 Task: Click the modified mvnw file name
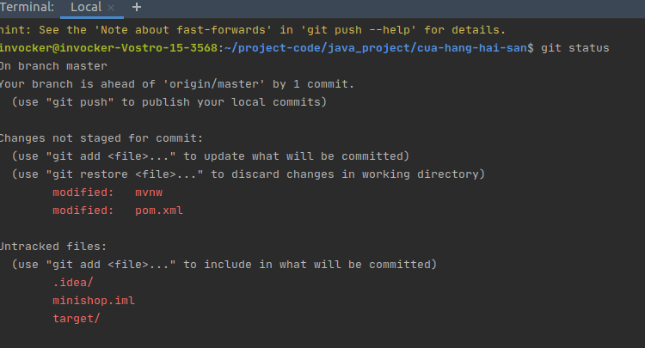tap(149, 192)
